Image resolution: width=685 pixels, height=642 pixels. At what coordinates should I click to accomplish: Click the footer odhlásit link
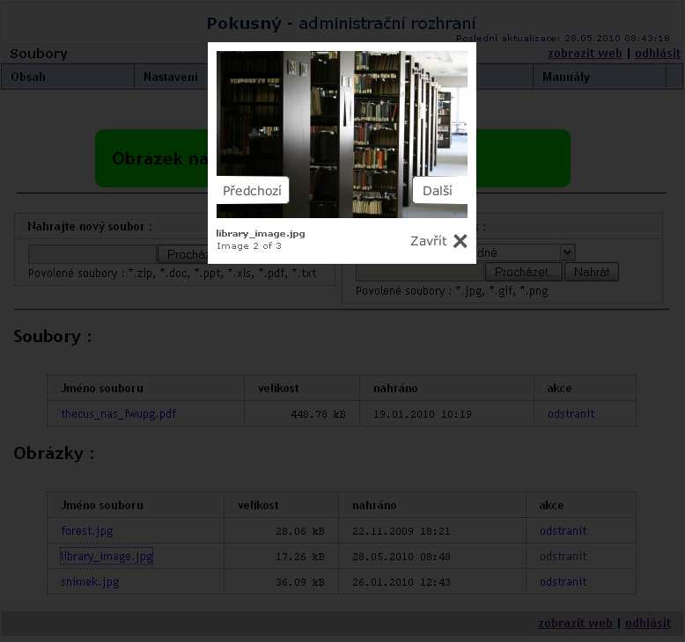pos(647,623)
